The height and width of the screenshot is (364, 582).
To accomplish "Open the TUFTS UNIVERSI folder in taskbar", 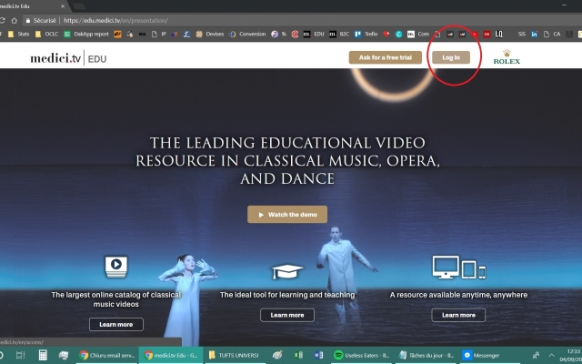I will (x=235, y=355).
